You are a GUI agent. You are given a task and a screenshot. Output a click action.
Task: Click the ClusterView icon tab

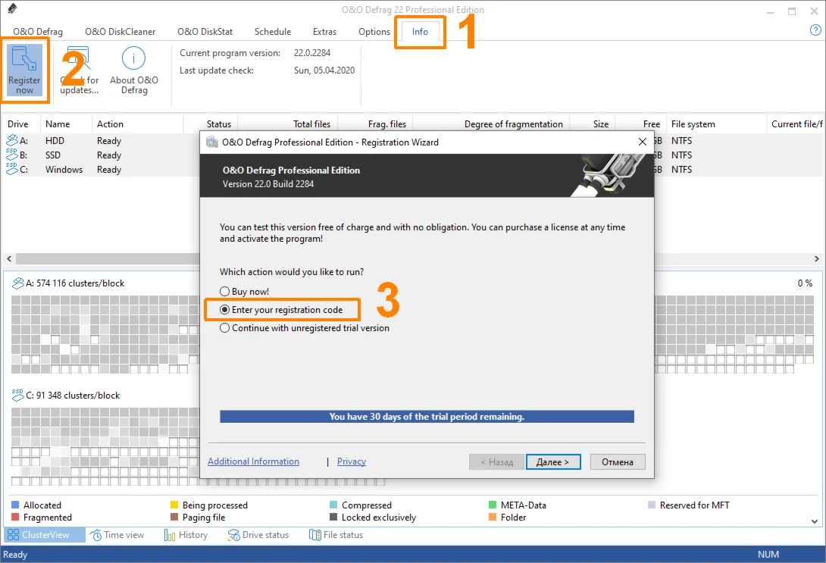pos(13,534)
